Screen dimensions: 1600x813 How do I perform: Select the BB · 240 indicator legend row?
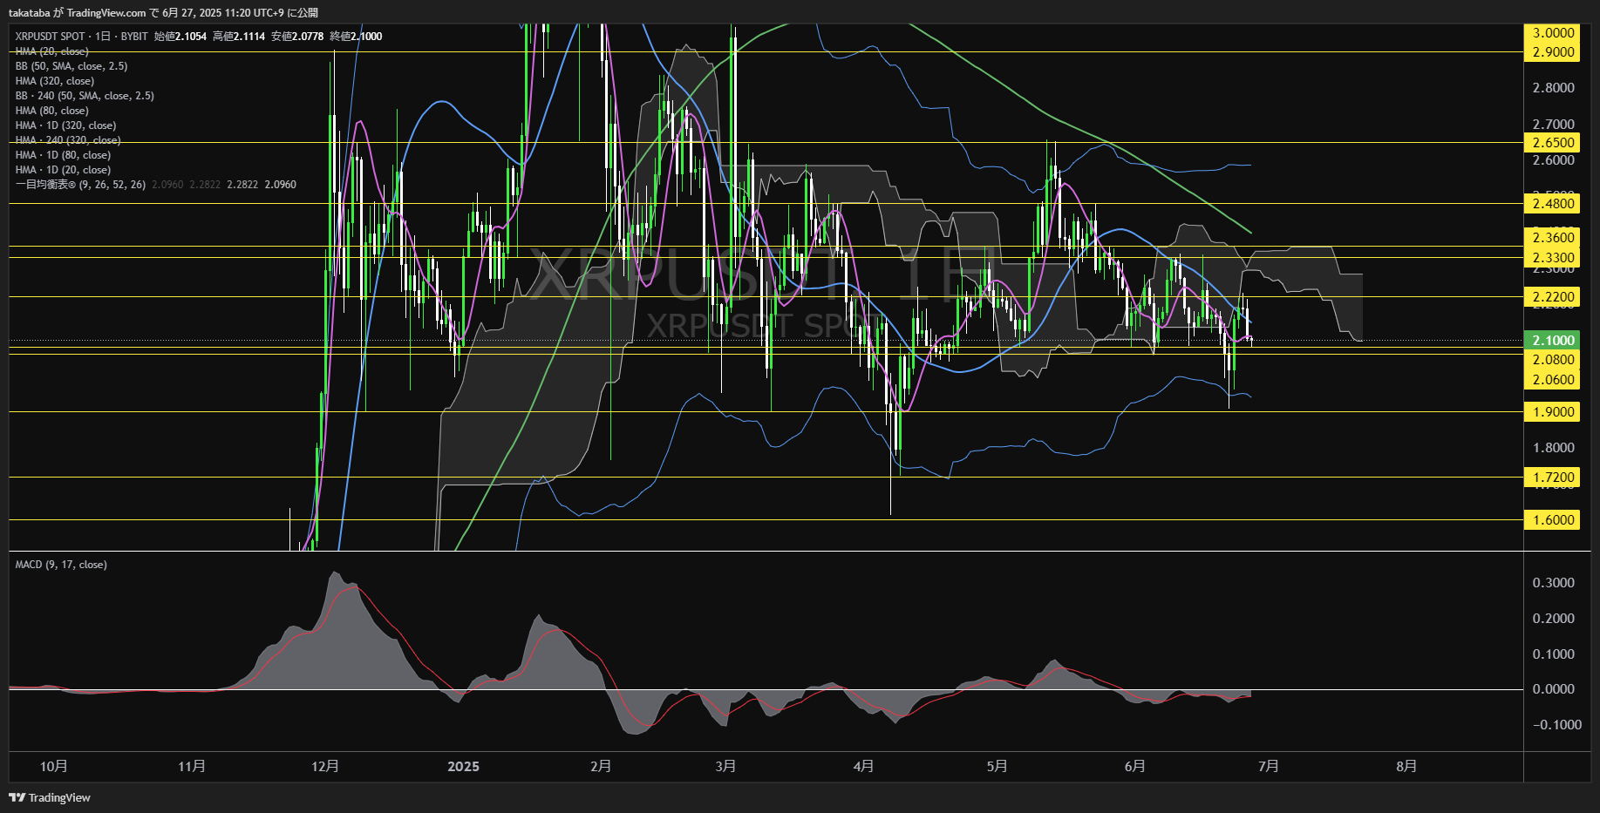click(85, 96)
